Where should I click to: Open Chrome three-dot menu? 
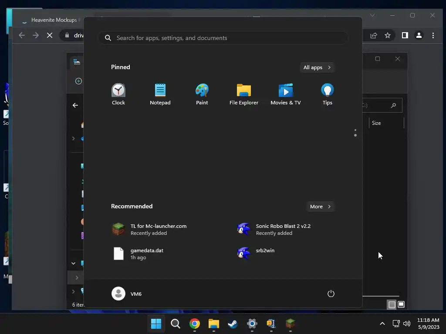point(433,35)
